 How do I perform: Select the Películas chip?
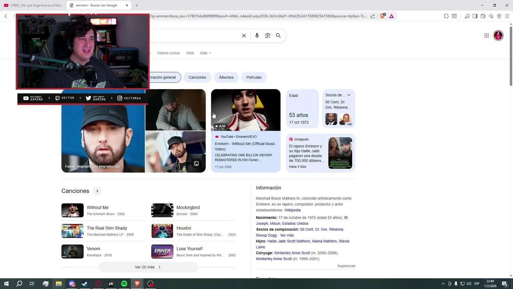(254, 77)
